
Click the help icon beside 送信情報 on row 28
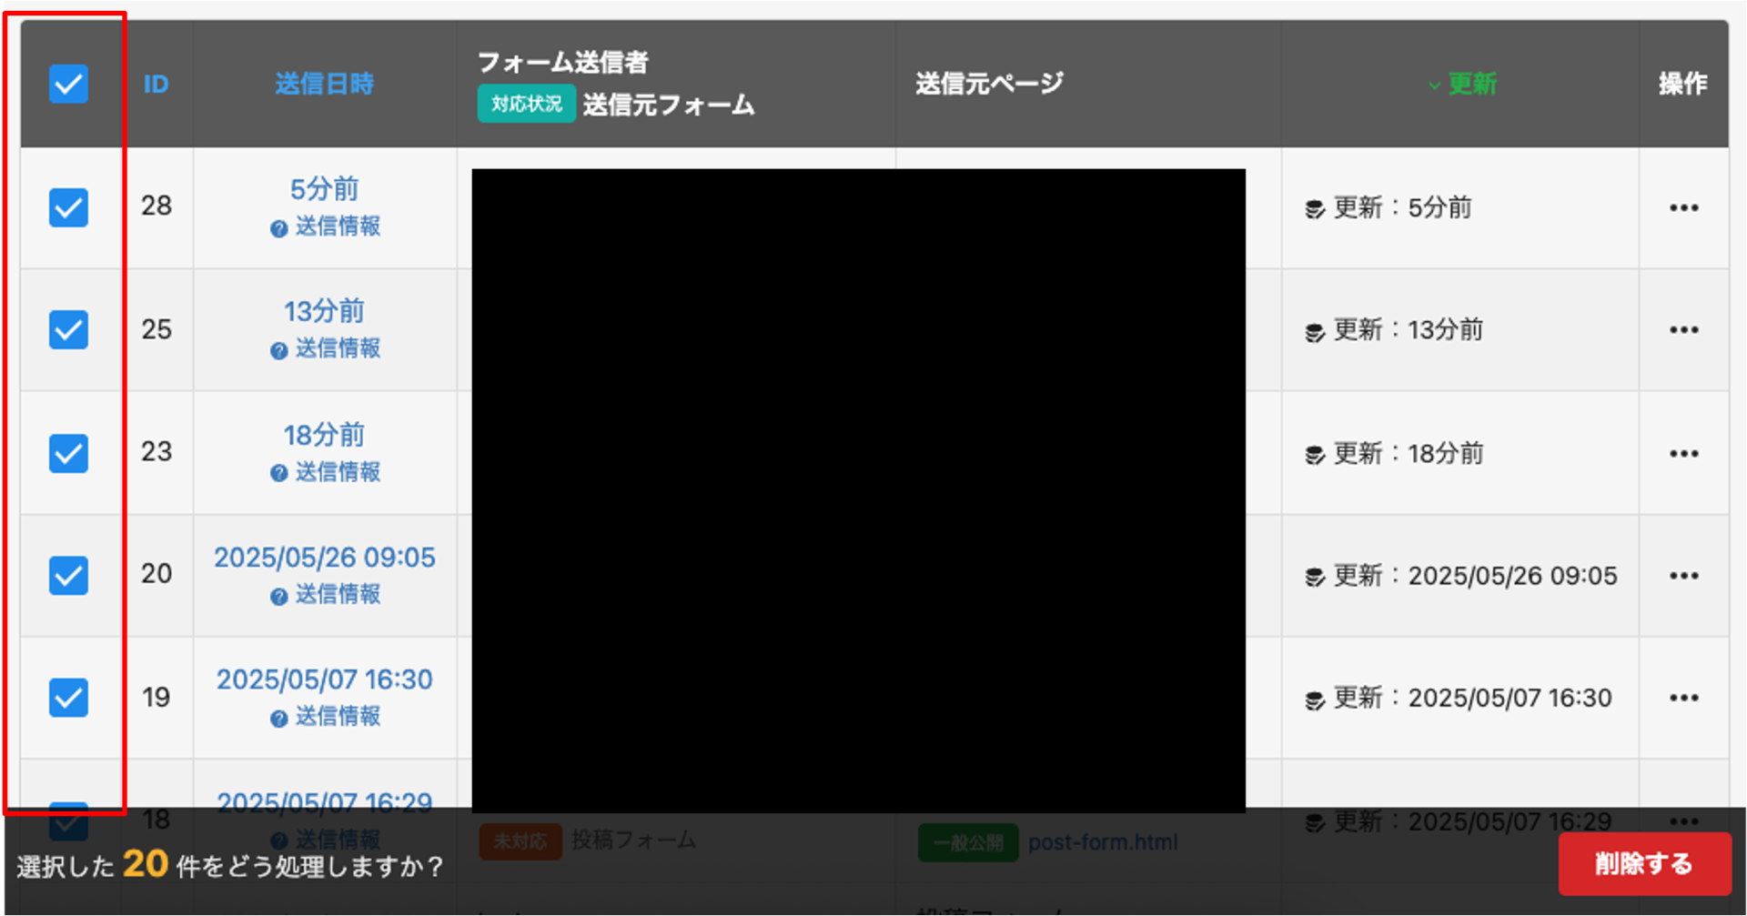click(x=278, y=227)
